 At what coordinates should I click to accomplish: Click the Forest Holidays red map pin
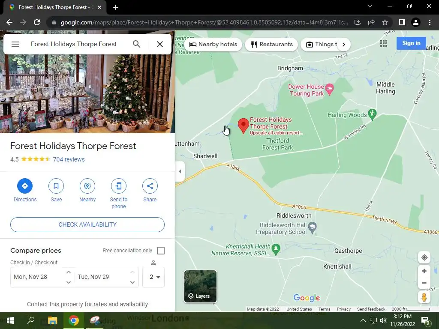[x=244, y=126]
